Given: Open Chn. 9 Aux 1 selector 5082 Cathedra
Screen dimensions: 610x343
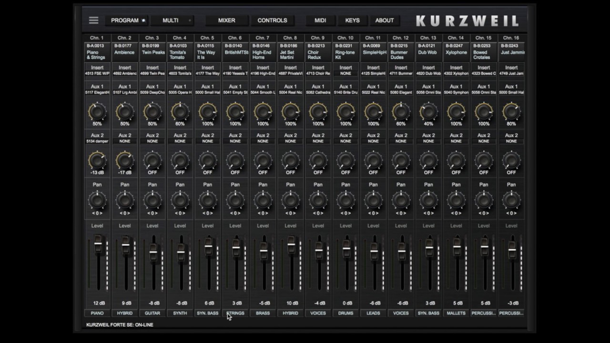Looking at the screenshot, I should click(x=318, y=92).
